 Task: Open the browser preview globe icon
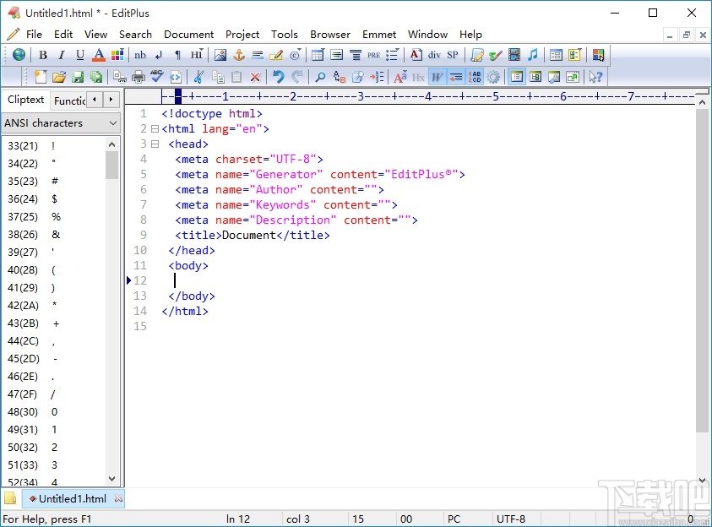(19, 55)
